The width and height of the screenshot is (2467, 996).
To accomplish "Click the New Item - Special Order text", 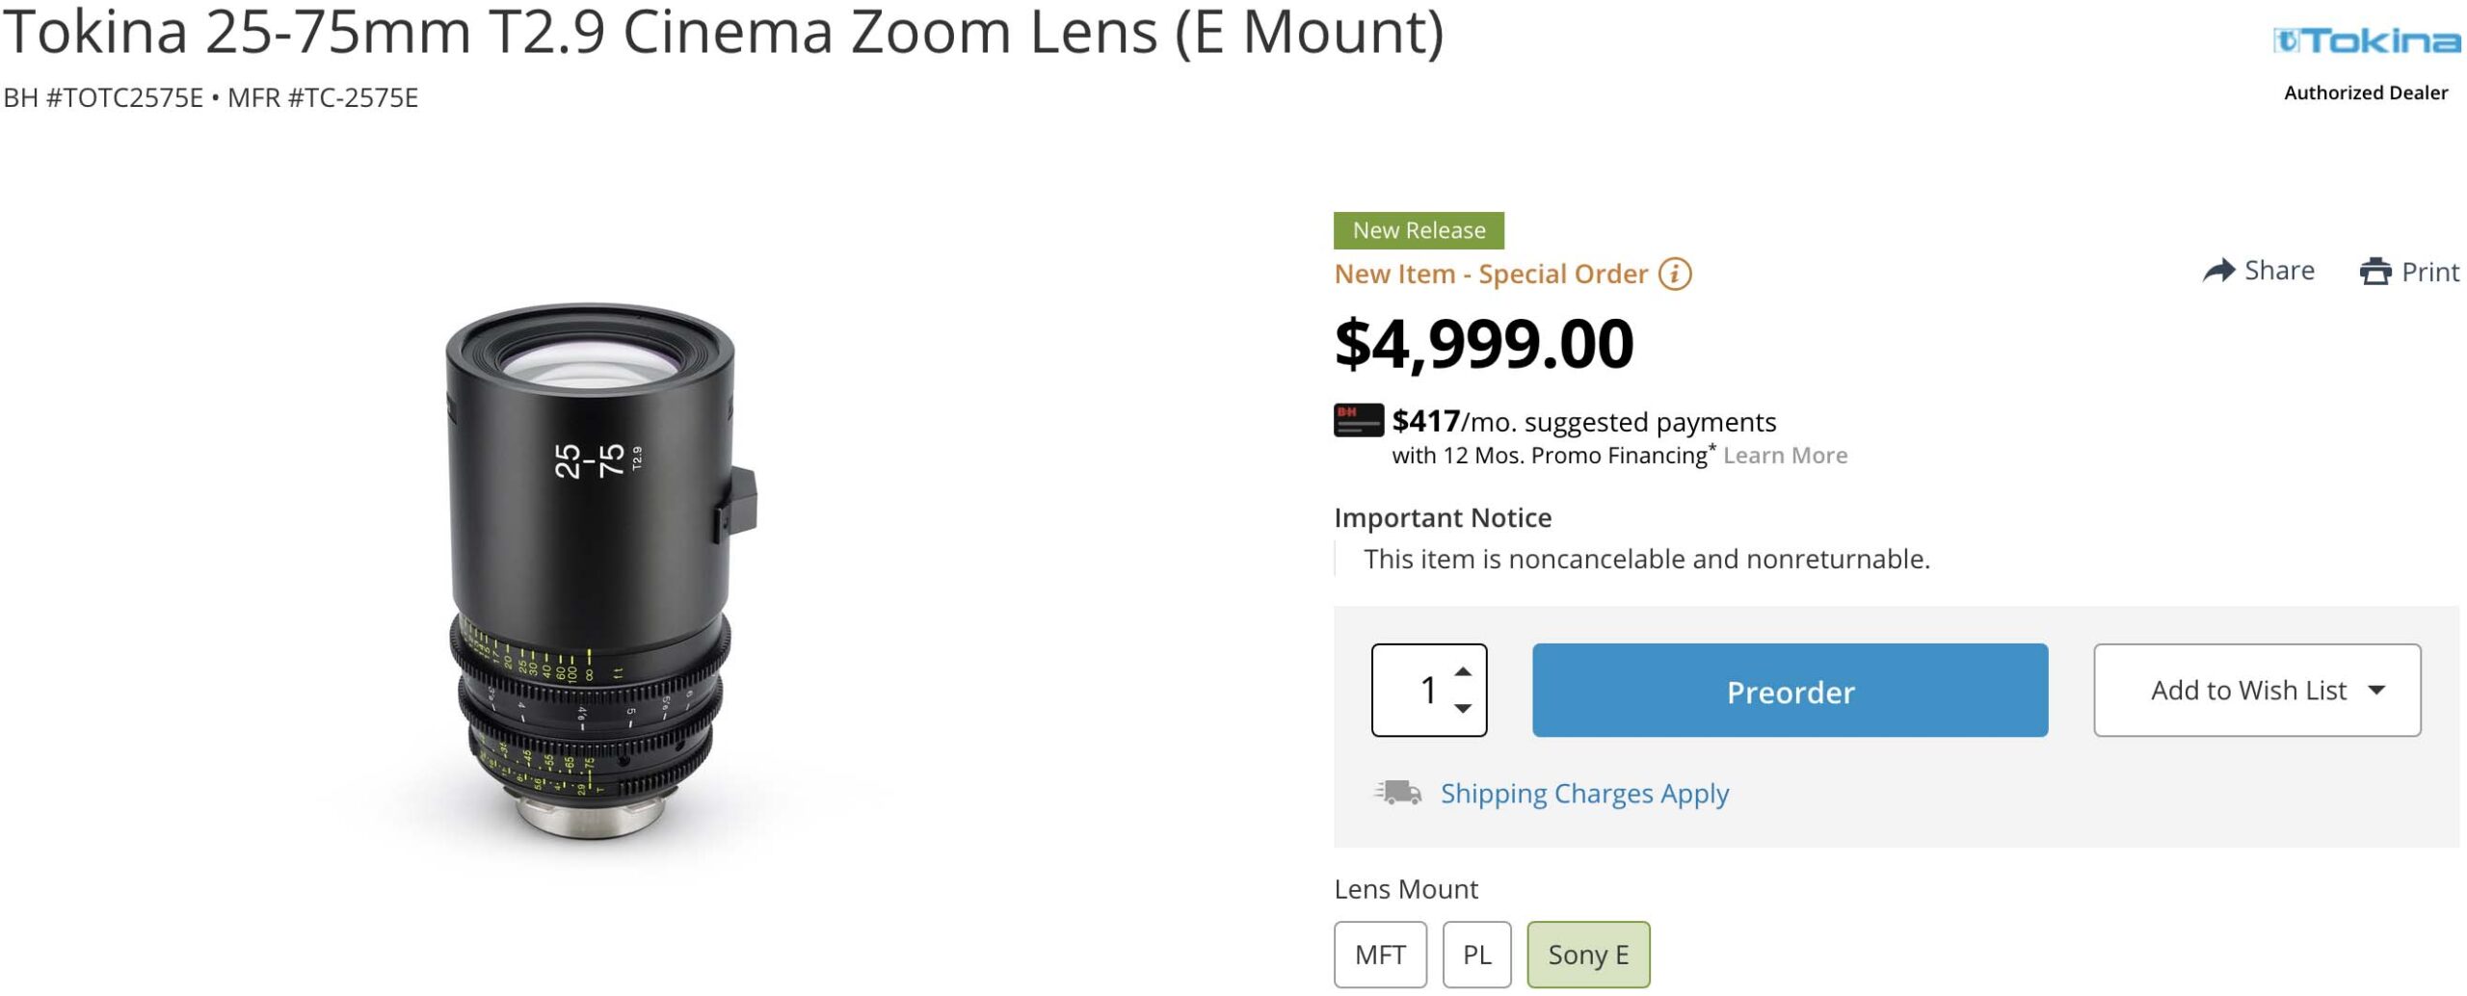I will click(x=1490, y=275).
